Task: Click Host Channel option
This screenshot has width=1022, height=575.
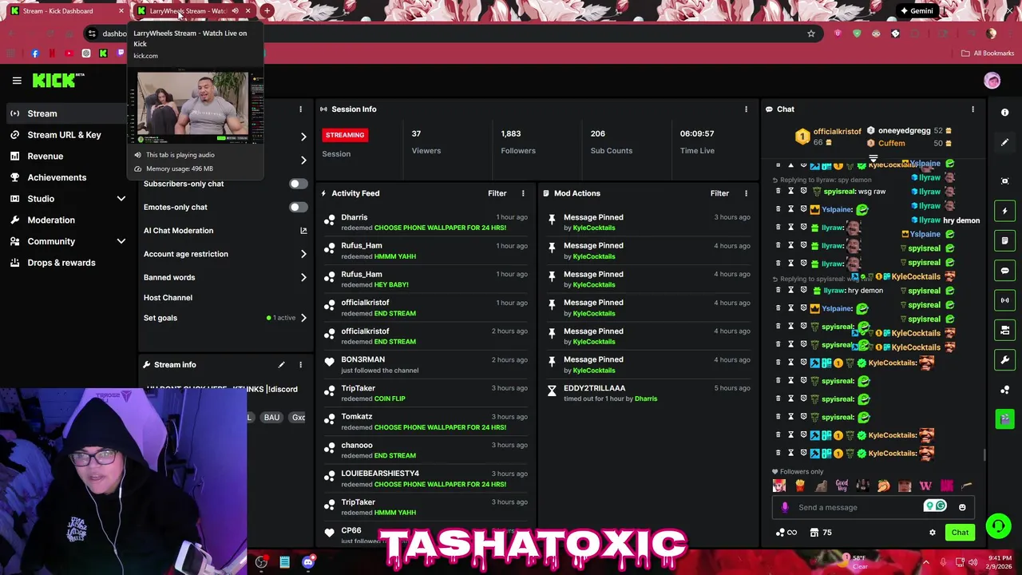Action: click(168, 298)
